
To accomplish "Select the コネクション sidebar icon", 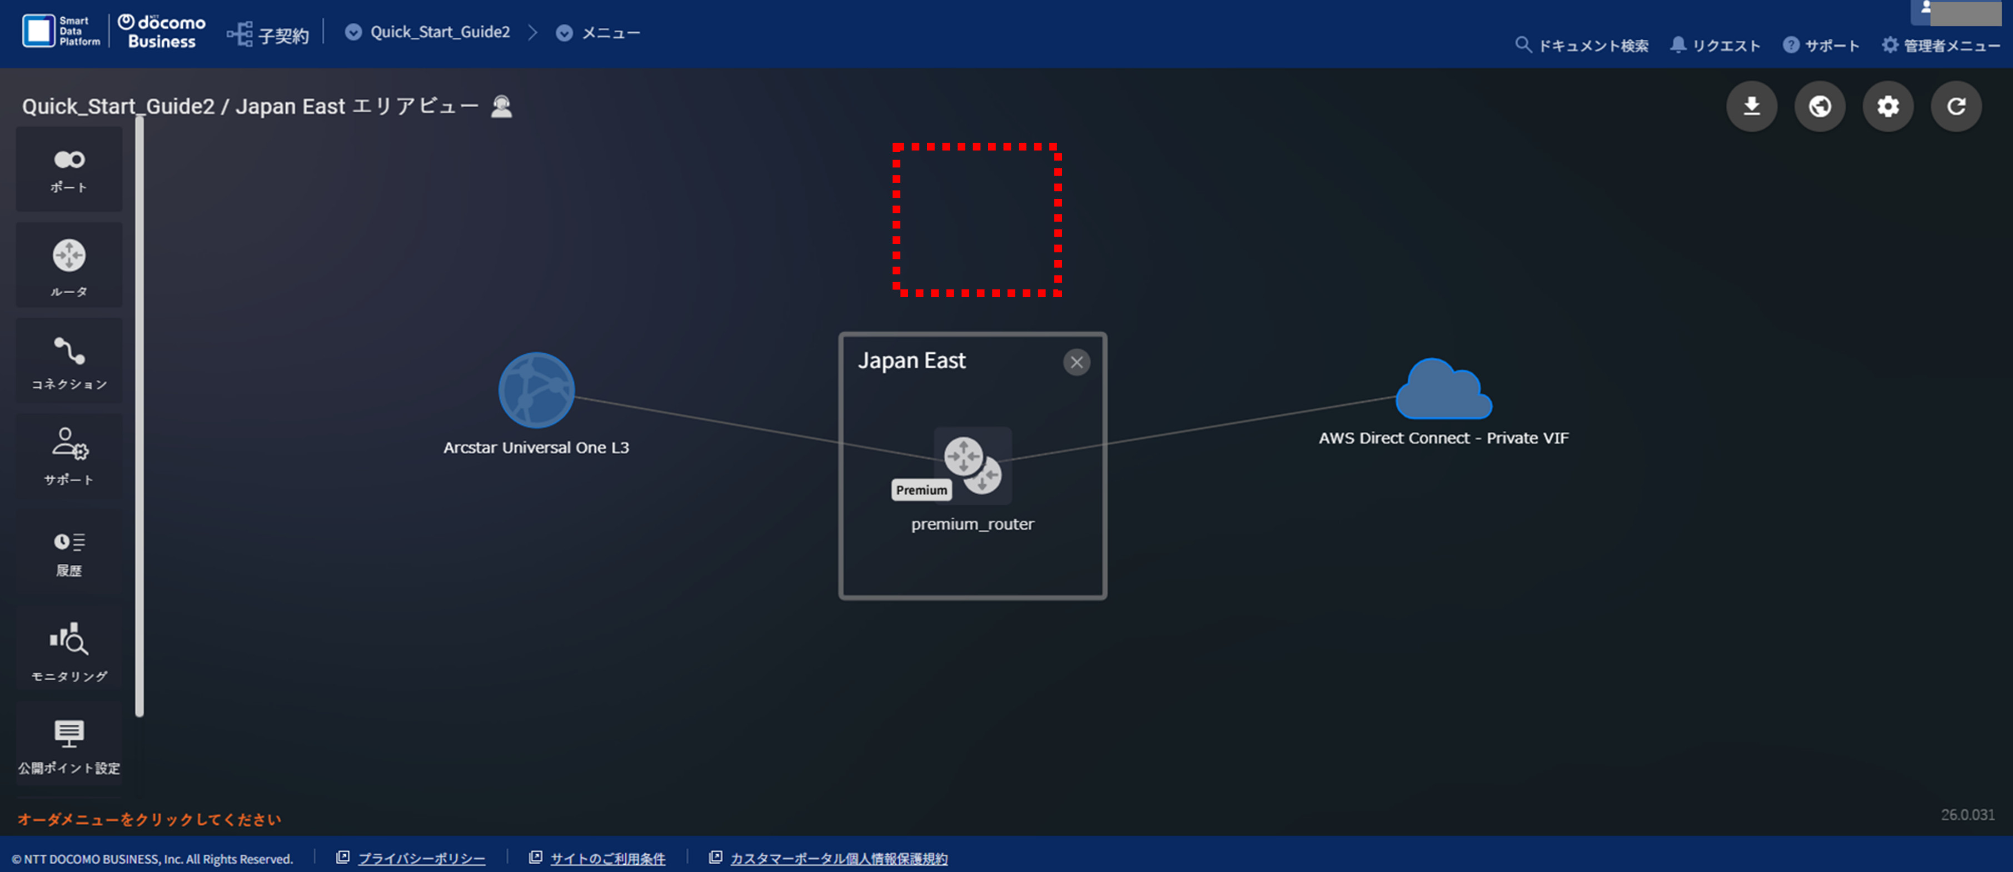I will [69, 360].
